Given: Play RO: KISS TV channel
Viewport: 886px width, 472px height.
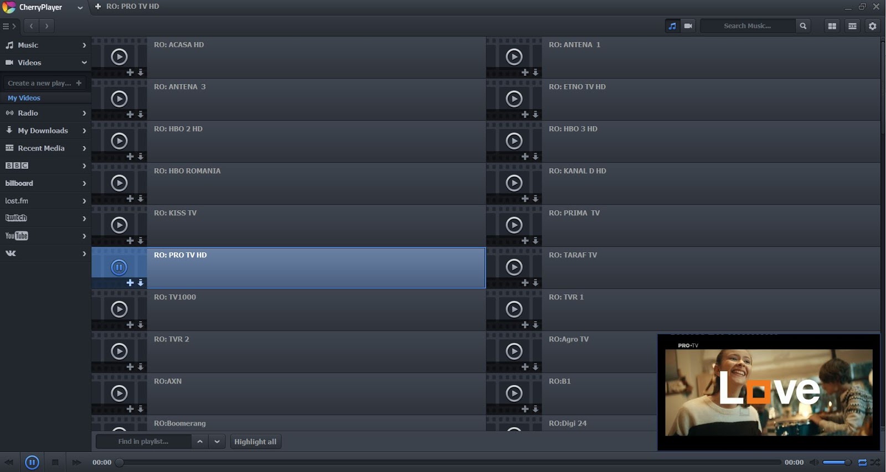Looking at the screenshot, I should click(119, 225).
